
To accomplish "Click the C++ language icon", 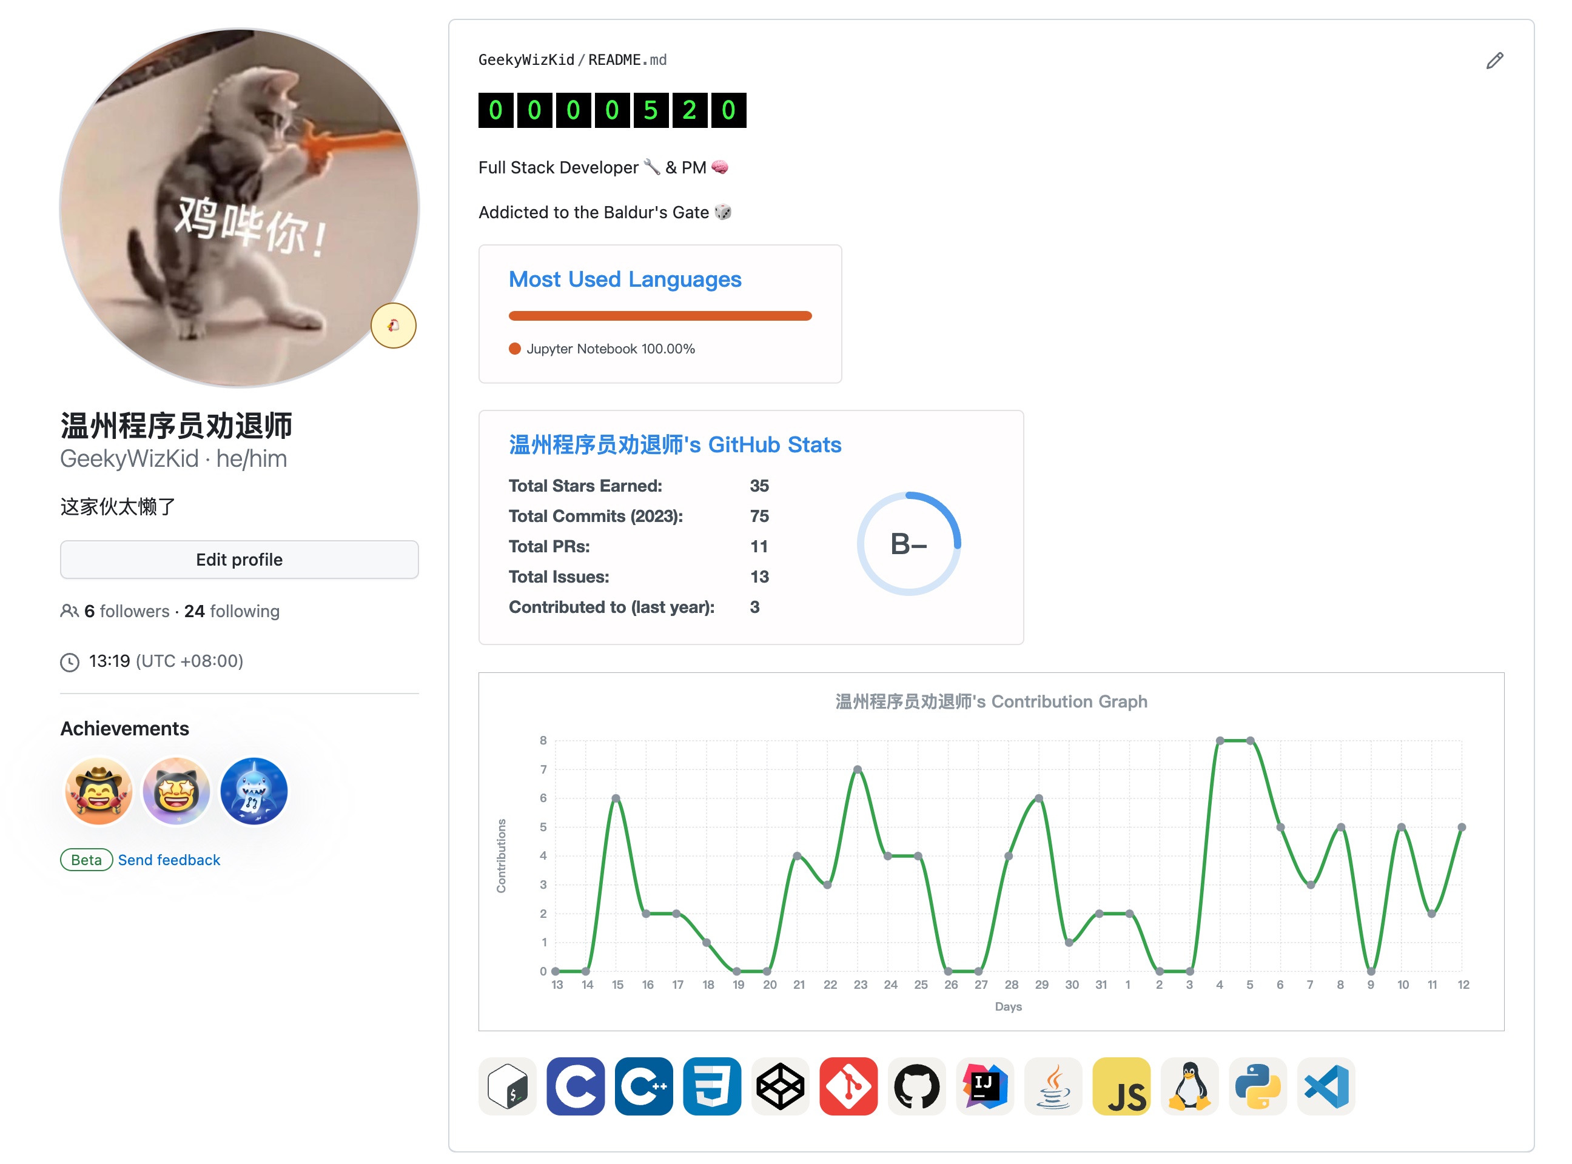I will pos(643,1086).
